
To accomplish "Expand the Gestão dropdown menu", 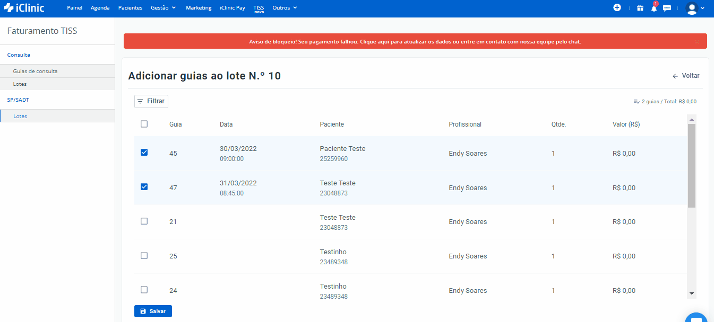I will pyautogui.click(x=163, y=8).
